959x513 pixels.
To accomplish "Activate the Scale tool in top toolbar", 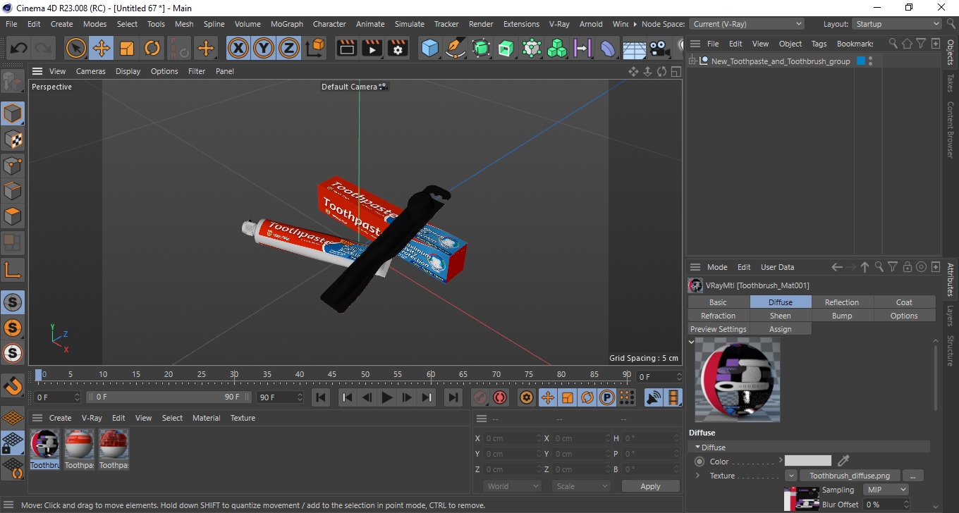I will (127, 49).
